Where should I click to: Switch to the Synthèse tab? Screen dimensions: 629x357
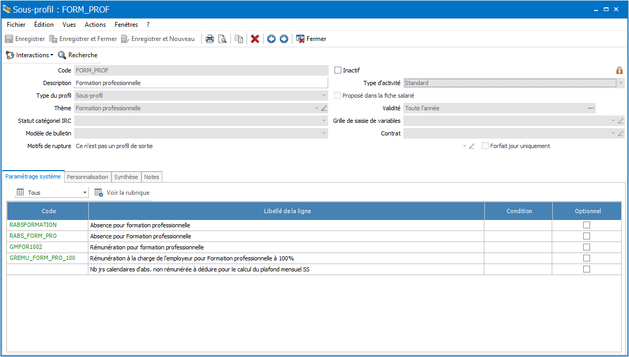126,177
